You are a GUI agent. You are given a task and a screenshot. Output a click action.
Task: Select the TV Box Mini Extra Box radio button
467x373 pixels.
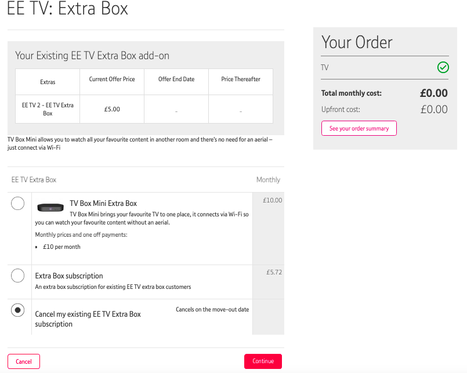(17, 204)
